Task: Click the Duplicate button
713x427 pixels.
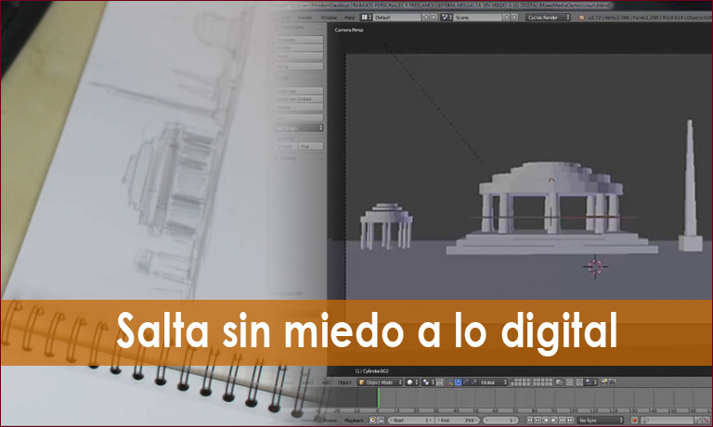Action: pos(299,91)
